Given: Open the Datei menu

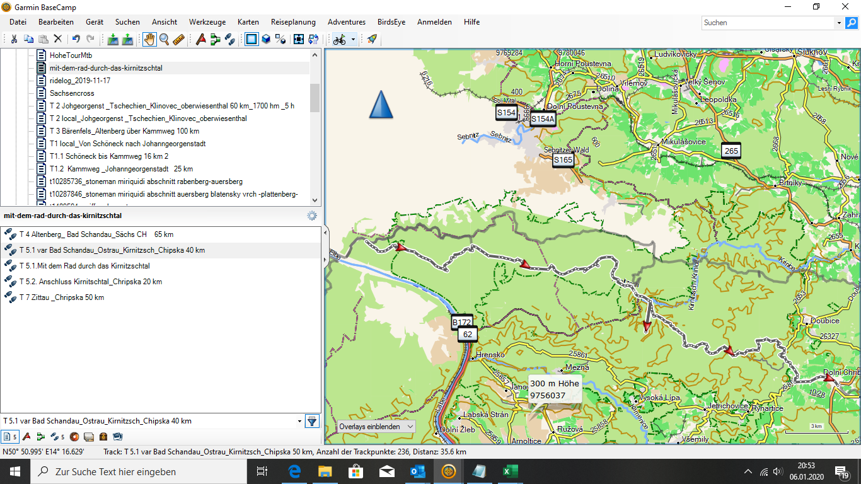Looking at the screenshot, I should pos(18,22).
